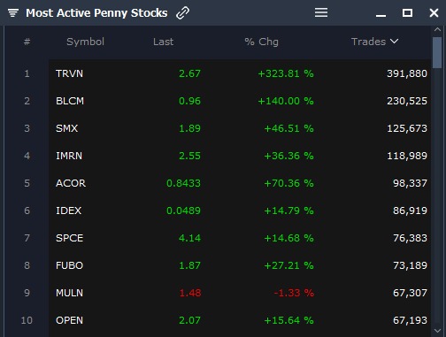This screenshot has height=337, width=446.
Task: Click the link chain icon
Action: (x=182, y=13)
